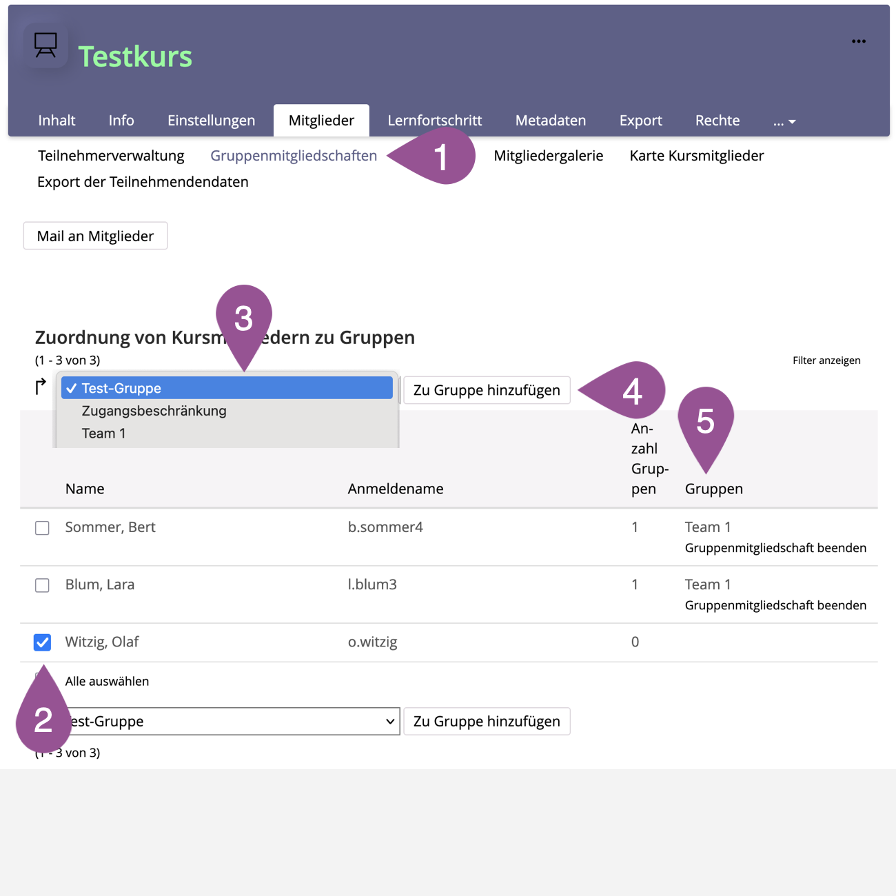
Task: Open the three-dot actions menu
Action: tap(858, 41)
